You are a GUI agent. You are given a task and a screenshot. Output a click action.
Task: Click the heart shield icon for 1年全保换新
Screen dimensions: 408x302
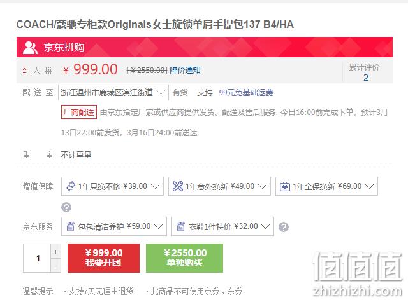click(x=285, y=186)
